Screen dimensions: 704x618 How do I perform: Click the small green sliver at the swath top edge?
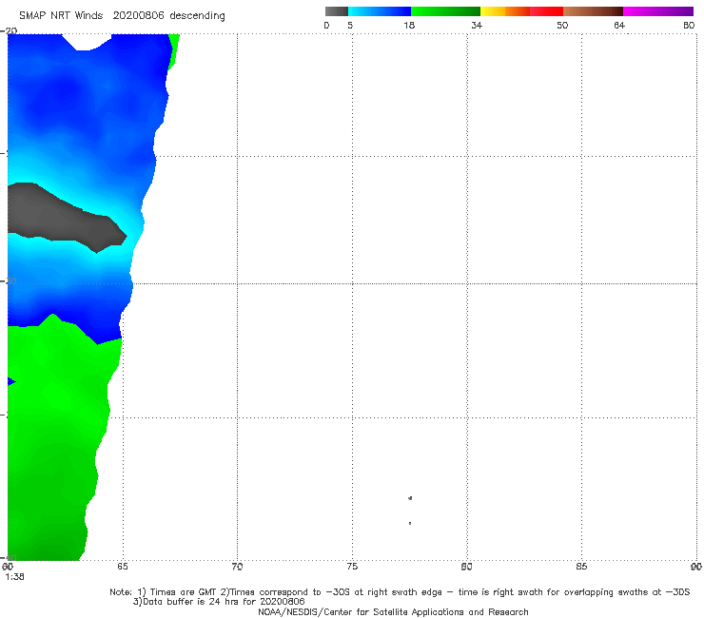coord(174,49)
